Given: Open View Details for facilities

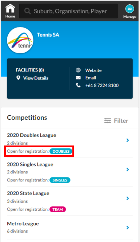Looking at the screenshot, I should pyautogui.click(x=36, y=78).
